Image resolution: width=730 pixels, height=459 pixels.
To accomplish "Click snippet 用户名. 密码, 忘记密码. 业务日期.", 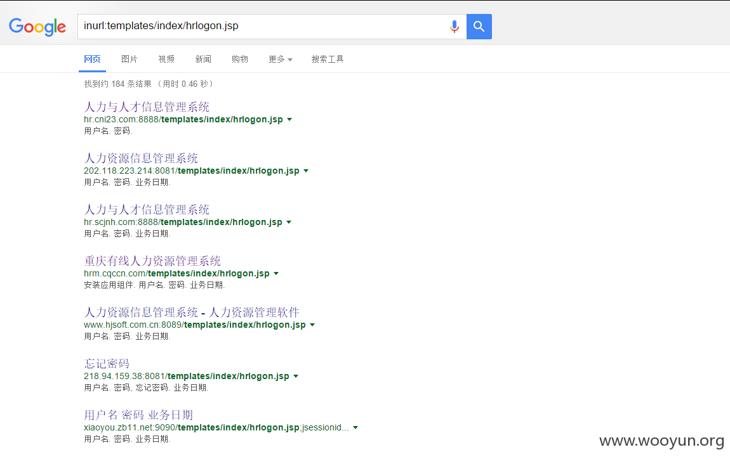I will [146, 388].
